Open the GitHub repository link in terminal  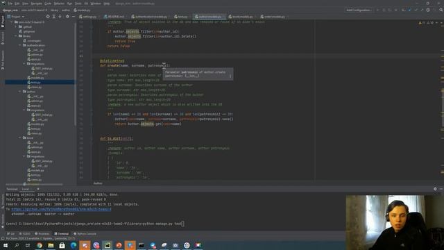pyautogui.click(x=61, y=209)
